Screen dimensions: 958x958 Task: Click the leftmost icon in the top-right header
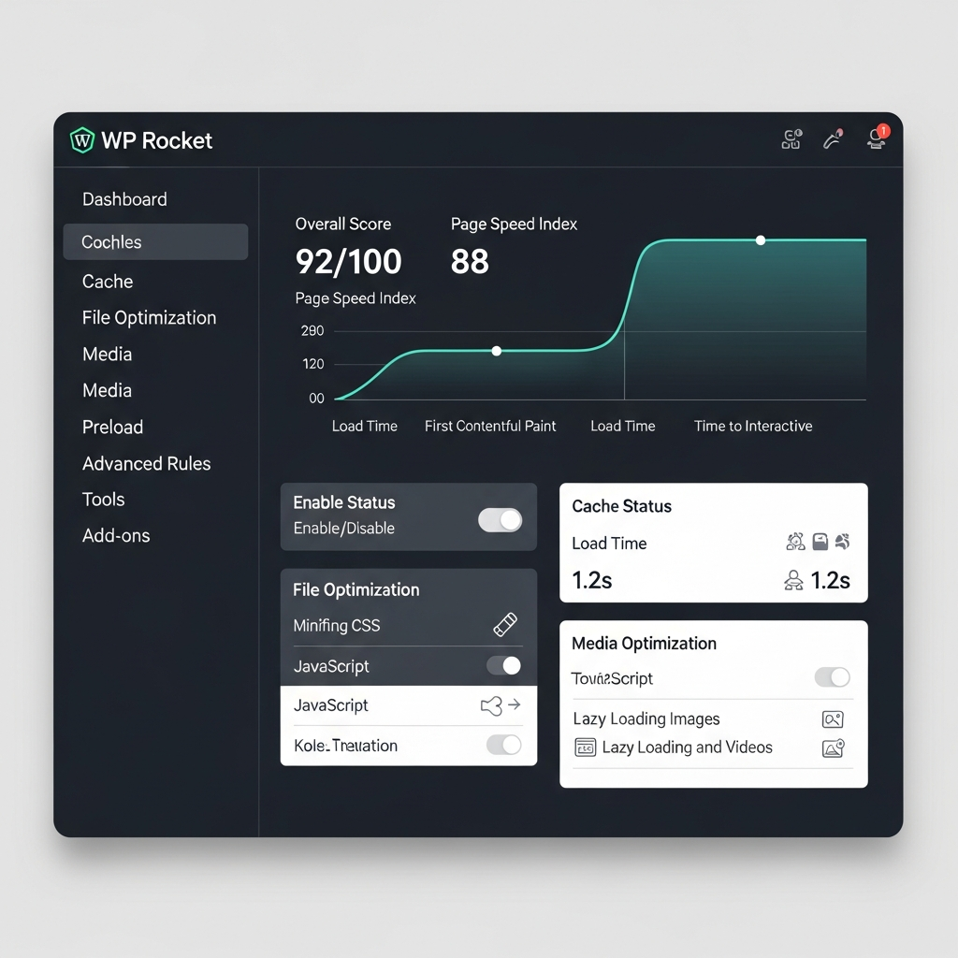click(x=791, y=140)
